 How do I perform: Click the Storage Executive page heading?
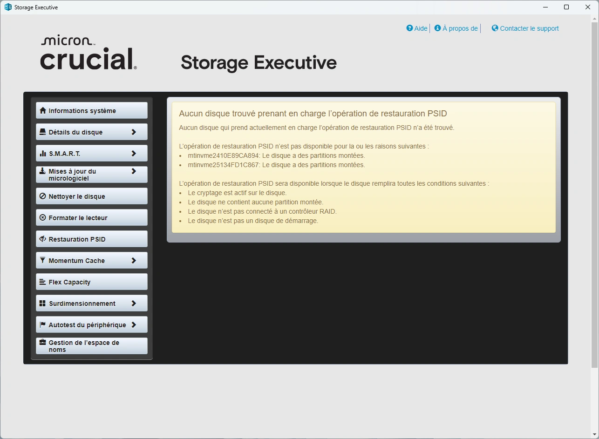pos(259,62)
